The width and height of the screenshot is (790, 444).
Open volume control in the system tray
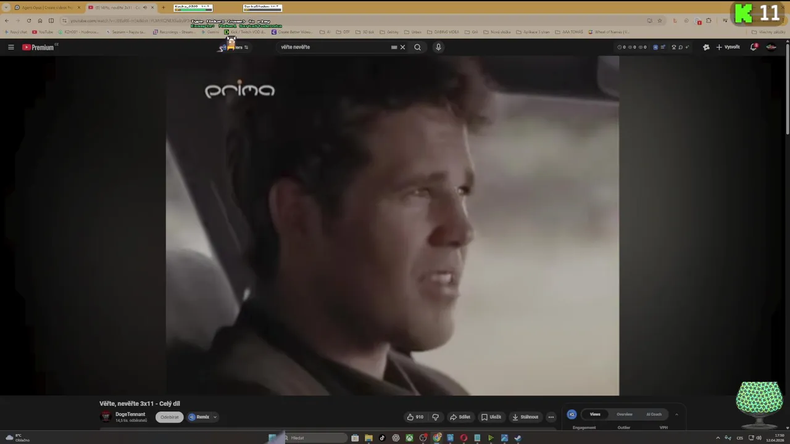[x=759, y=438]
